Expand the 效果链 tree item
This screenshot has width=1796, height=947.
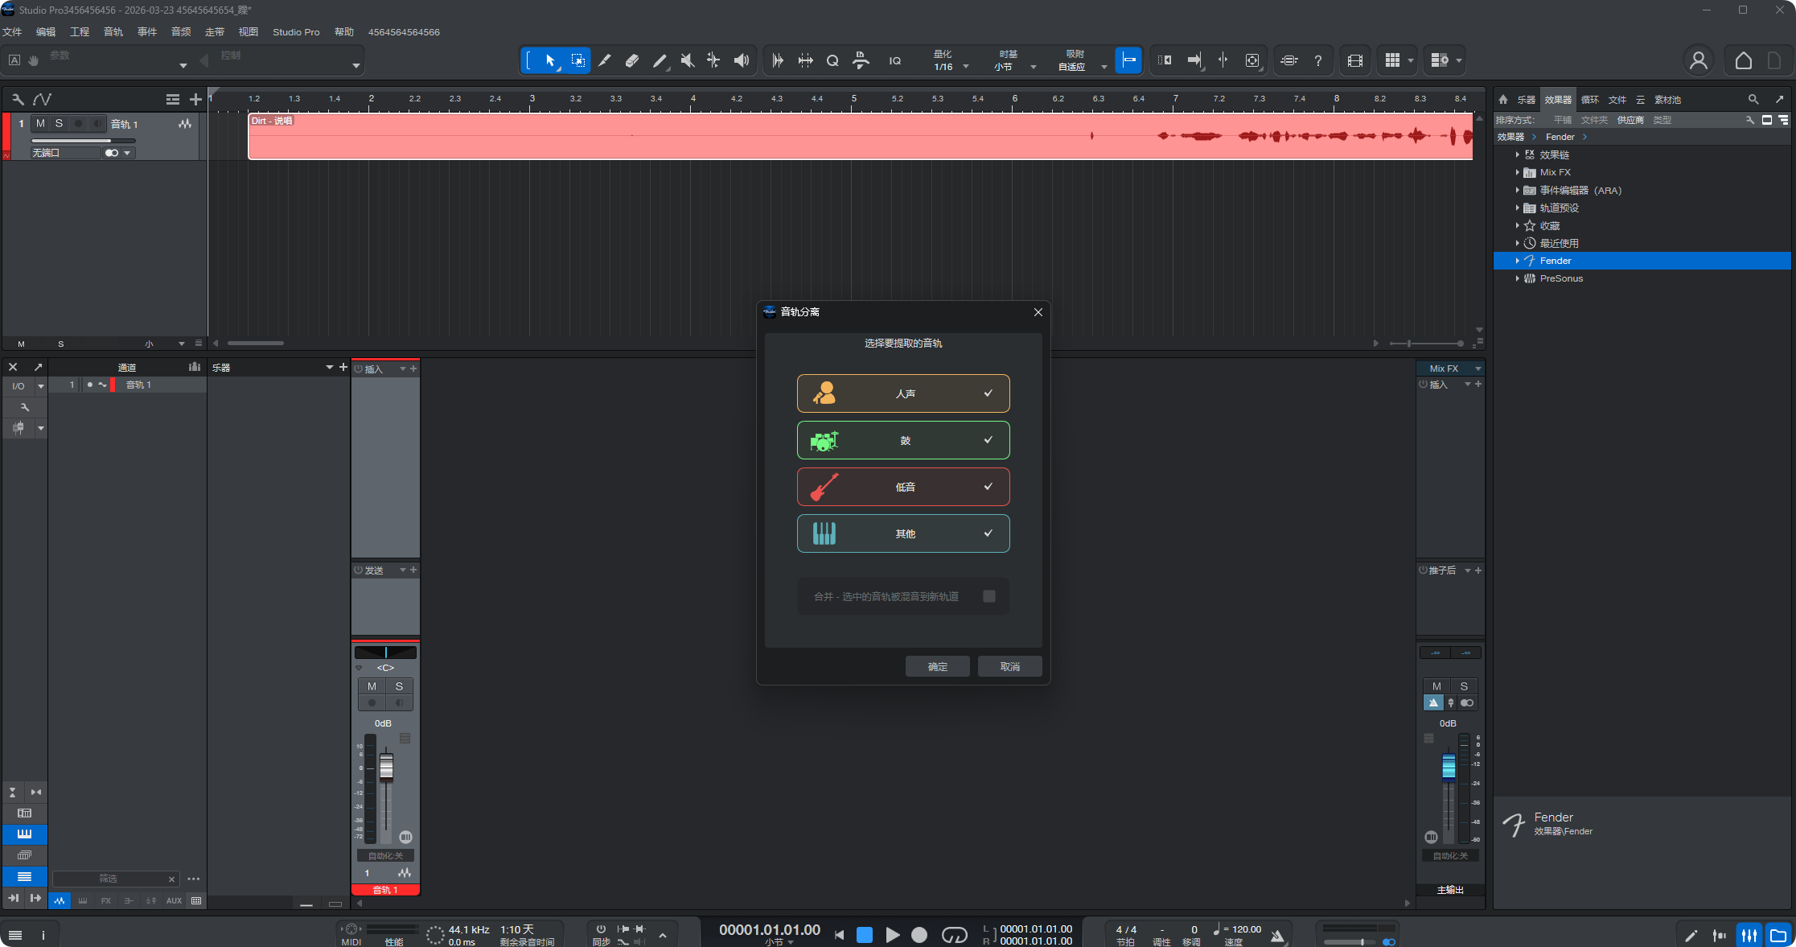(x=1517, y=154)
